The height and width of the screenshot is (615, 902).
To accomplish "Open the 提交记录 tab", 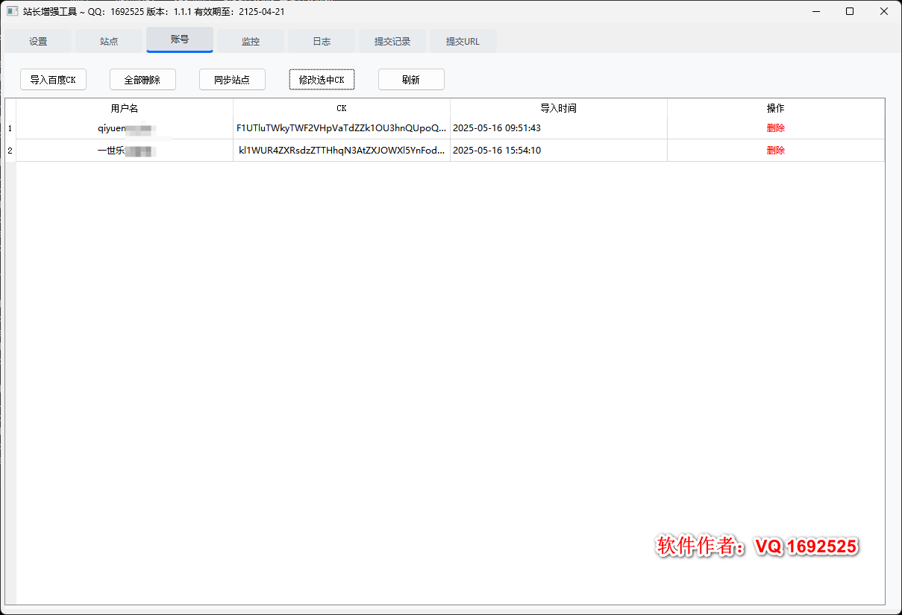I will (392, 42).
